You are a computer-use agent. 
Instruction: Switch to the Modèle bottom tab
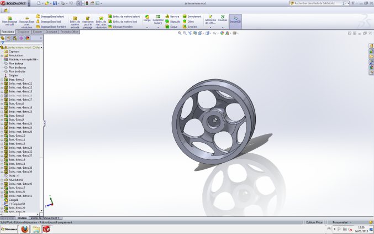(x=22, y=218)
